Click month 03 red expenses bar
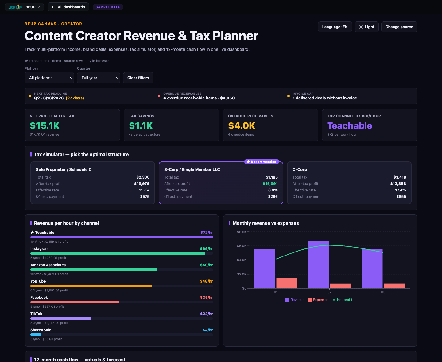The image size is (442, 362). [394, 286]
